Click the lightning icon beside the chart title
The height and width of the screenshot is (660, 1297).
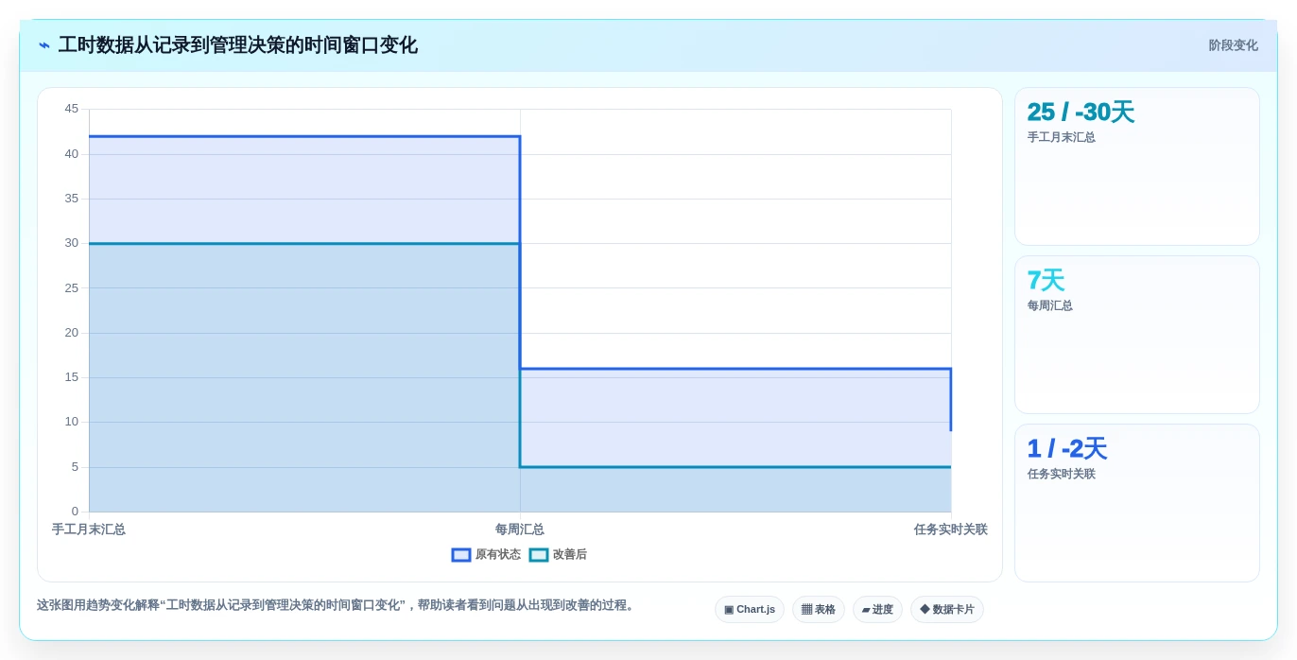click(x=44, y=45)
